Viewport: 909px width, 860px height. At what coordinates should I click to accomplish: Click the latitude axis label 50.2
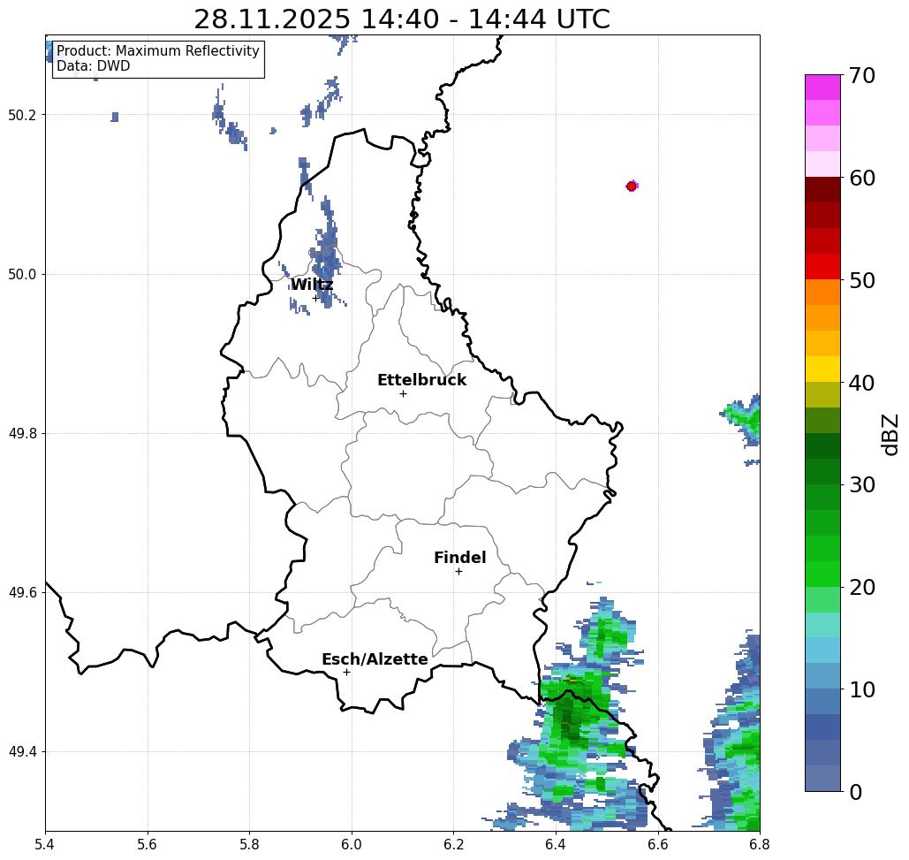click(21, 115)
